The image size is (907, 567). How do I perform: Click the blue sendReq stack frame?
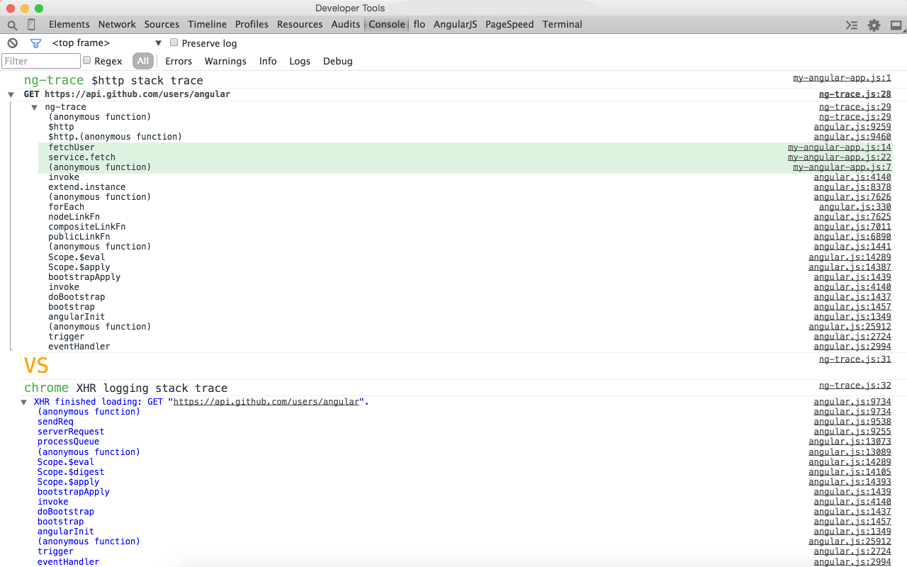pyautogui.click(x=55, y=422)
